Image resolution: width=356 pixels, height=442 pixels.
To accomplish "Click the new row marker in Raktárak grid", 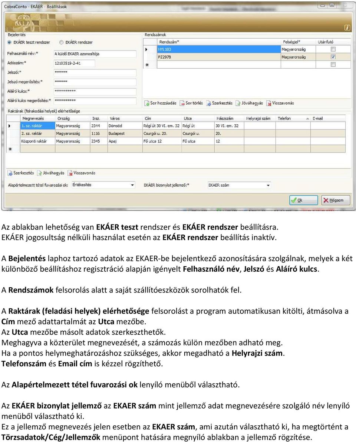I will coord(10,149).
